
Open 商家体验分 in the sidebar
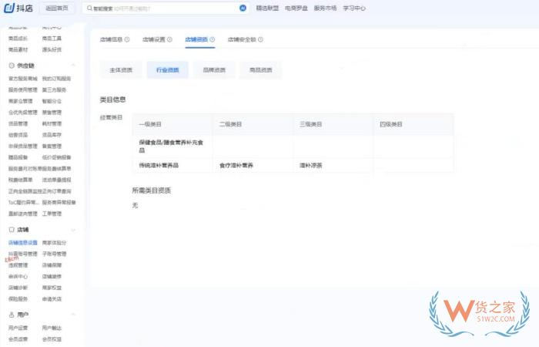click(x=54, y=243)
